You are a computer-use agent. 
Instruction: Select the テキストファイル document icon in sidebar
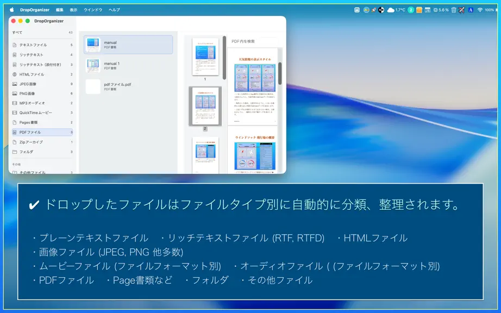tap(14, 45)
